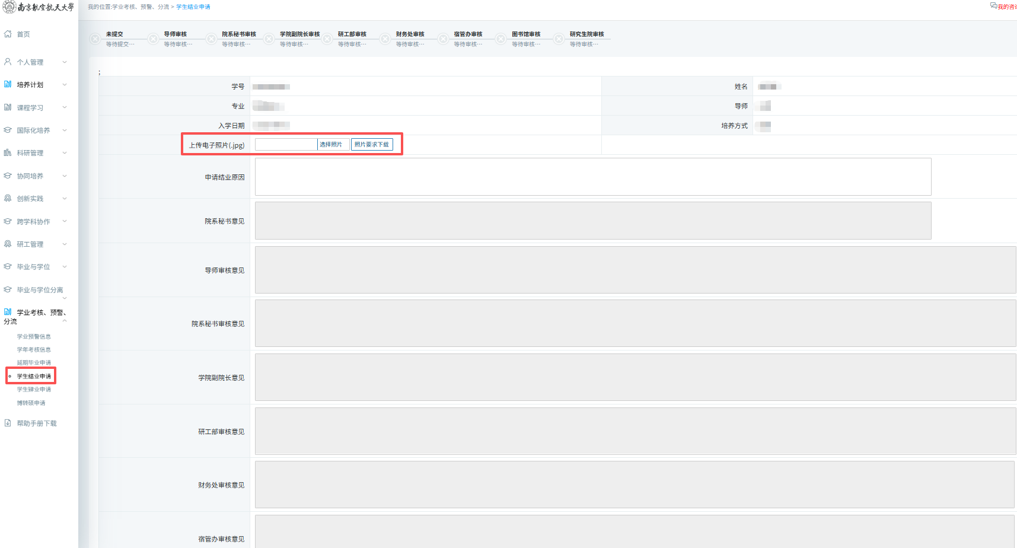Click the 选择照片 button
Viewport: 1017px width, 548px height.
tap(331, 145)
